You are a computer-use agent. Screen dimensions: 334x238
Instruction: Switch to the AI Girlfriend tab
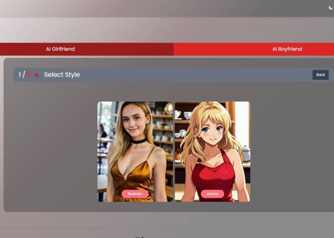[x=60, y=49]
